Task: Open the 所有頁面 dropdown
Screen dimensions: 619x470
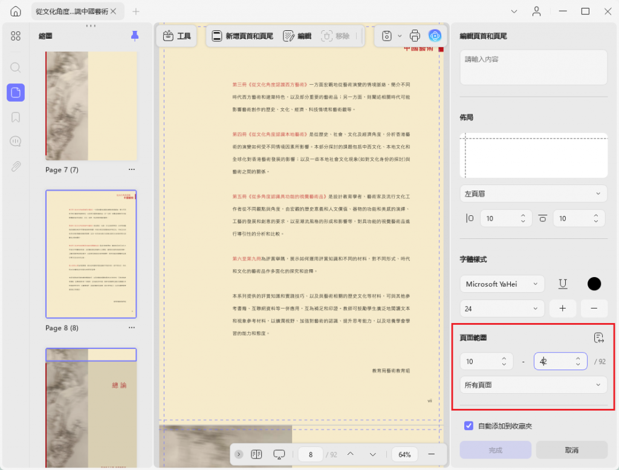Action: point(533,385)
